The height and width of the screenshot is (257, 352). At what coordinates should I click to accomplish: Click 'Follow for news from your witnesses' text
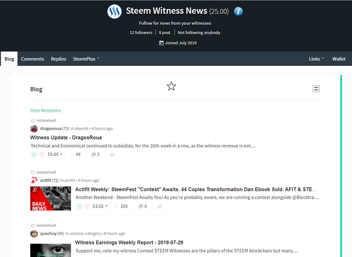[175, 23]
